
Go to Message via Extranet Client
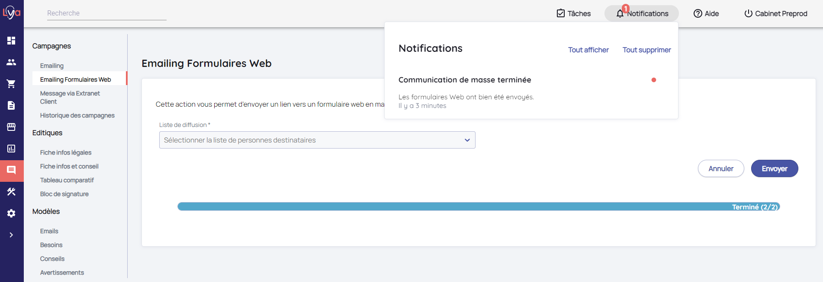[70, 97]
